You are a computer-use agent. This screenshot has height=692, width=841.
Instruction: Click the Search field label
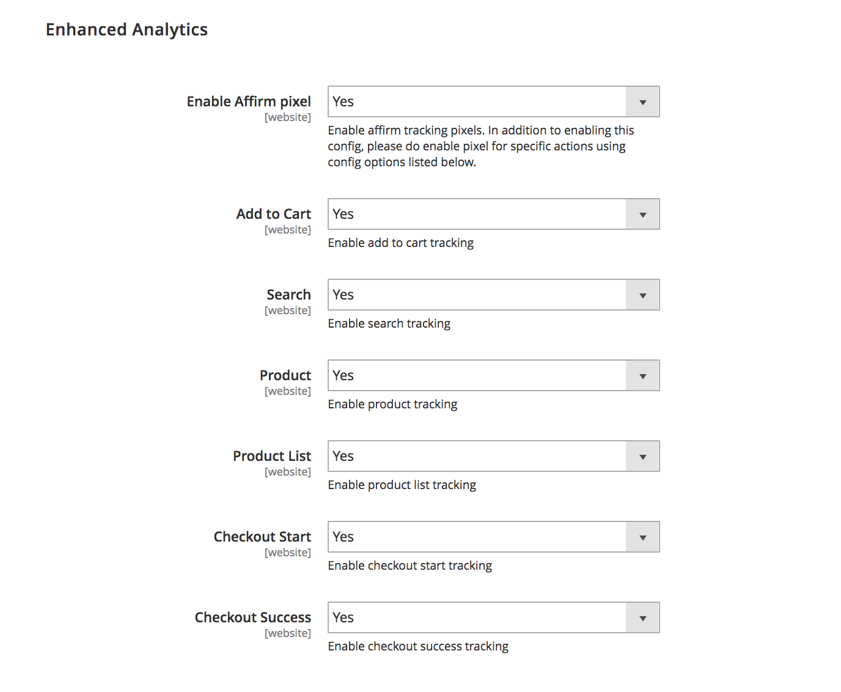(x=288, y=295)
